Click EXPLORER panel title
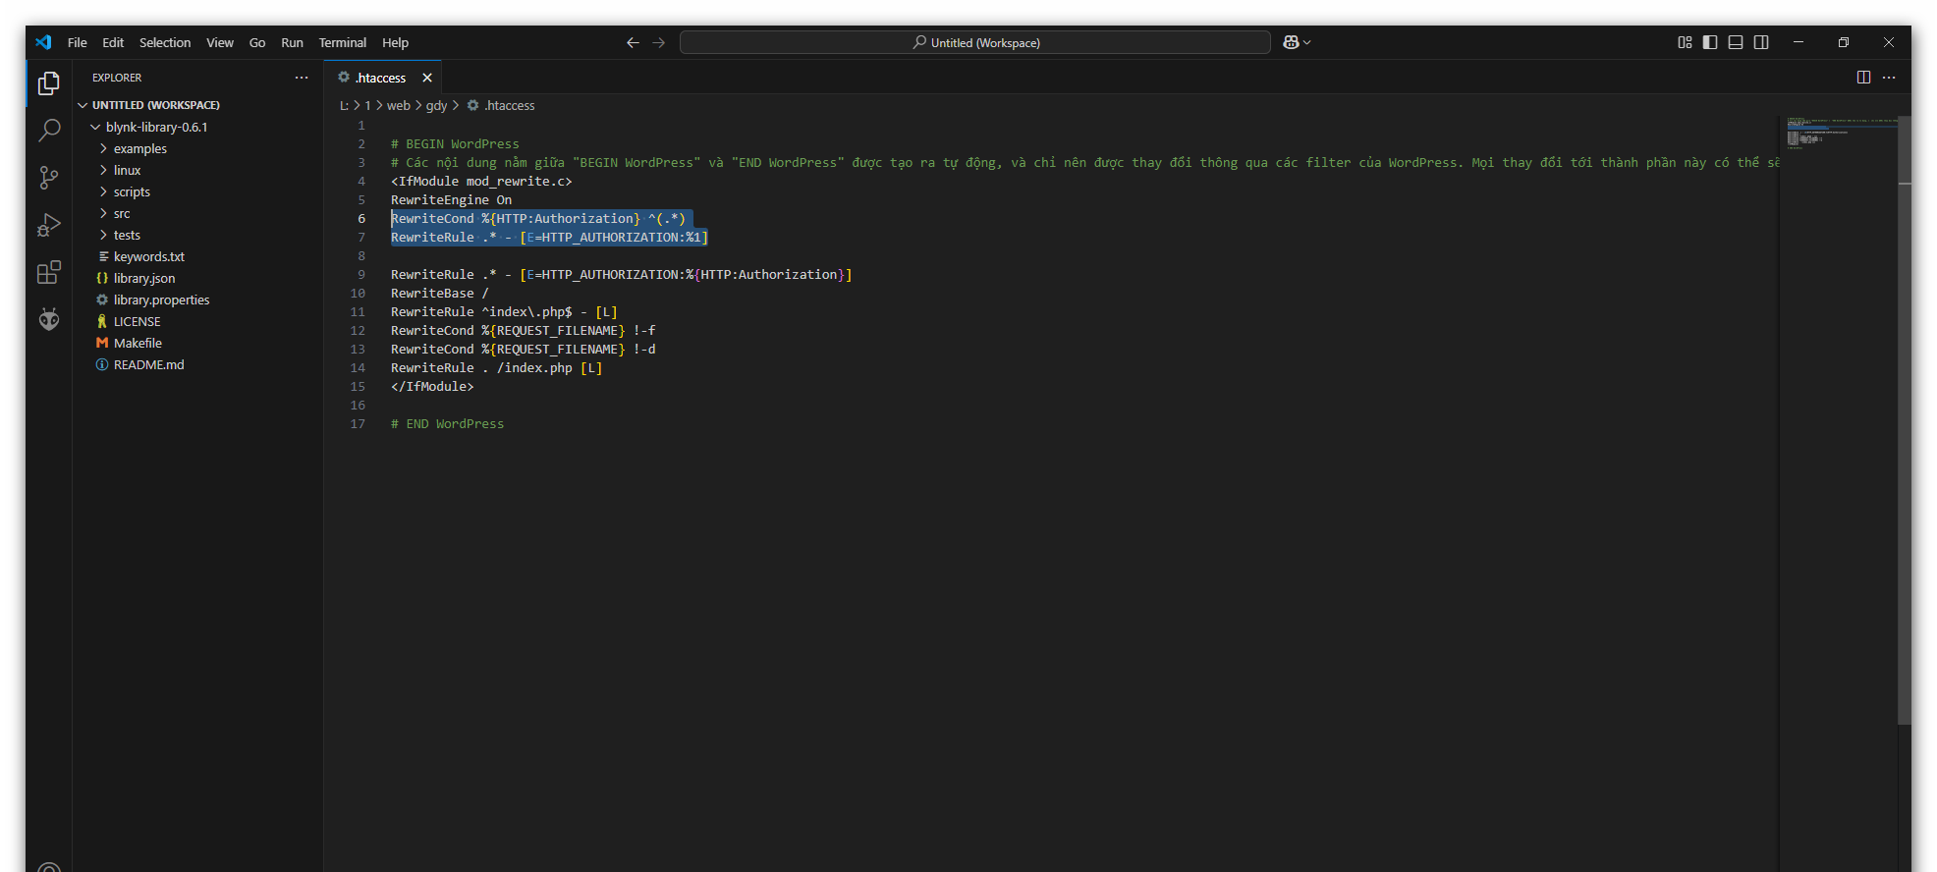Image resolution: width=1937 pixels, height=872 pixels. pyautogui.click(x=117, y=78)
